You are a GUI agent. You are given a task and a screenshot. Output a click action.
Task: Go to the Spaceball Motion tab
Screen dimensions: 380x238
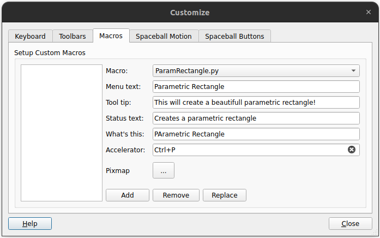(164, 36)
